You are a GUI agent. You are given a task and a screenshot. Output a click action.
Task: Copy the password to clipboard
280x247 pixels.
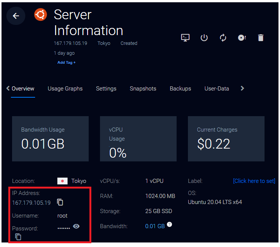(x=18, y=237)
